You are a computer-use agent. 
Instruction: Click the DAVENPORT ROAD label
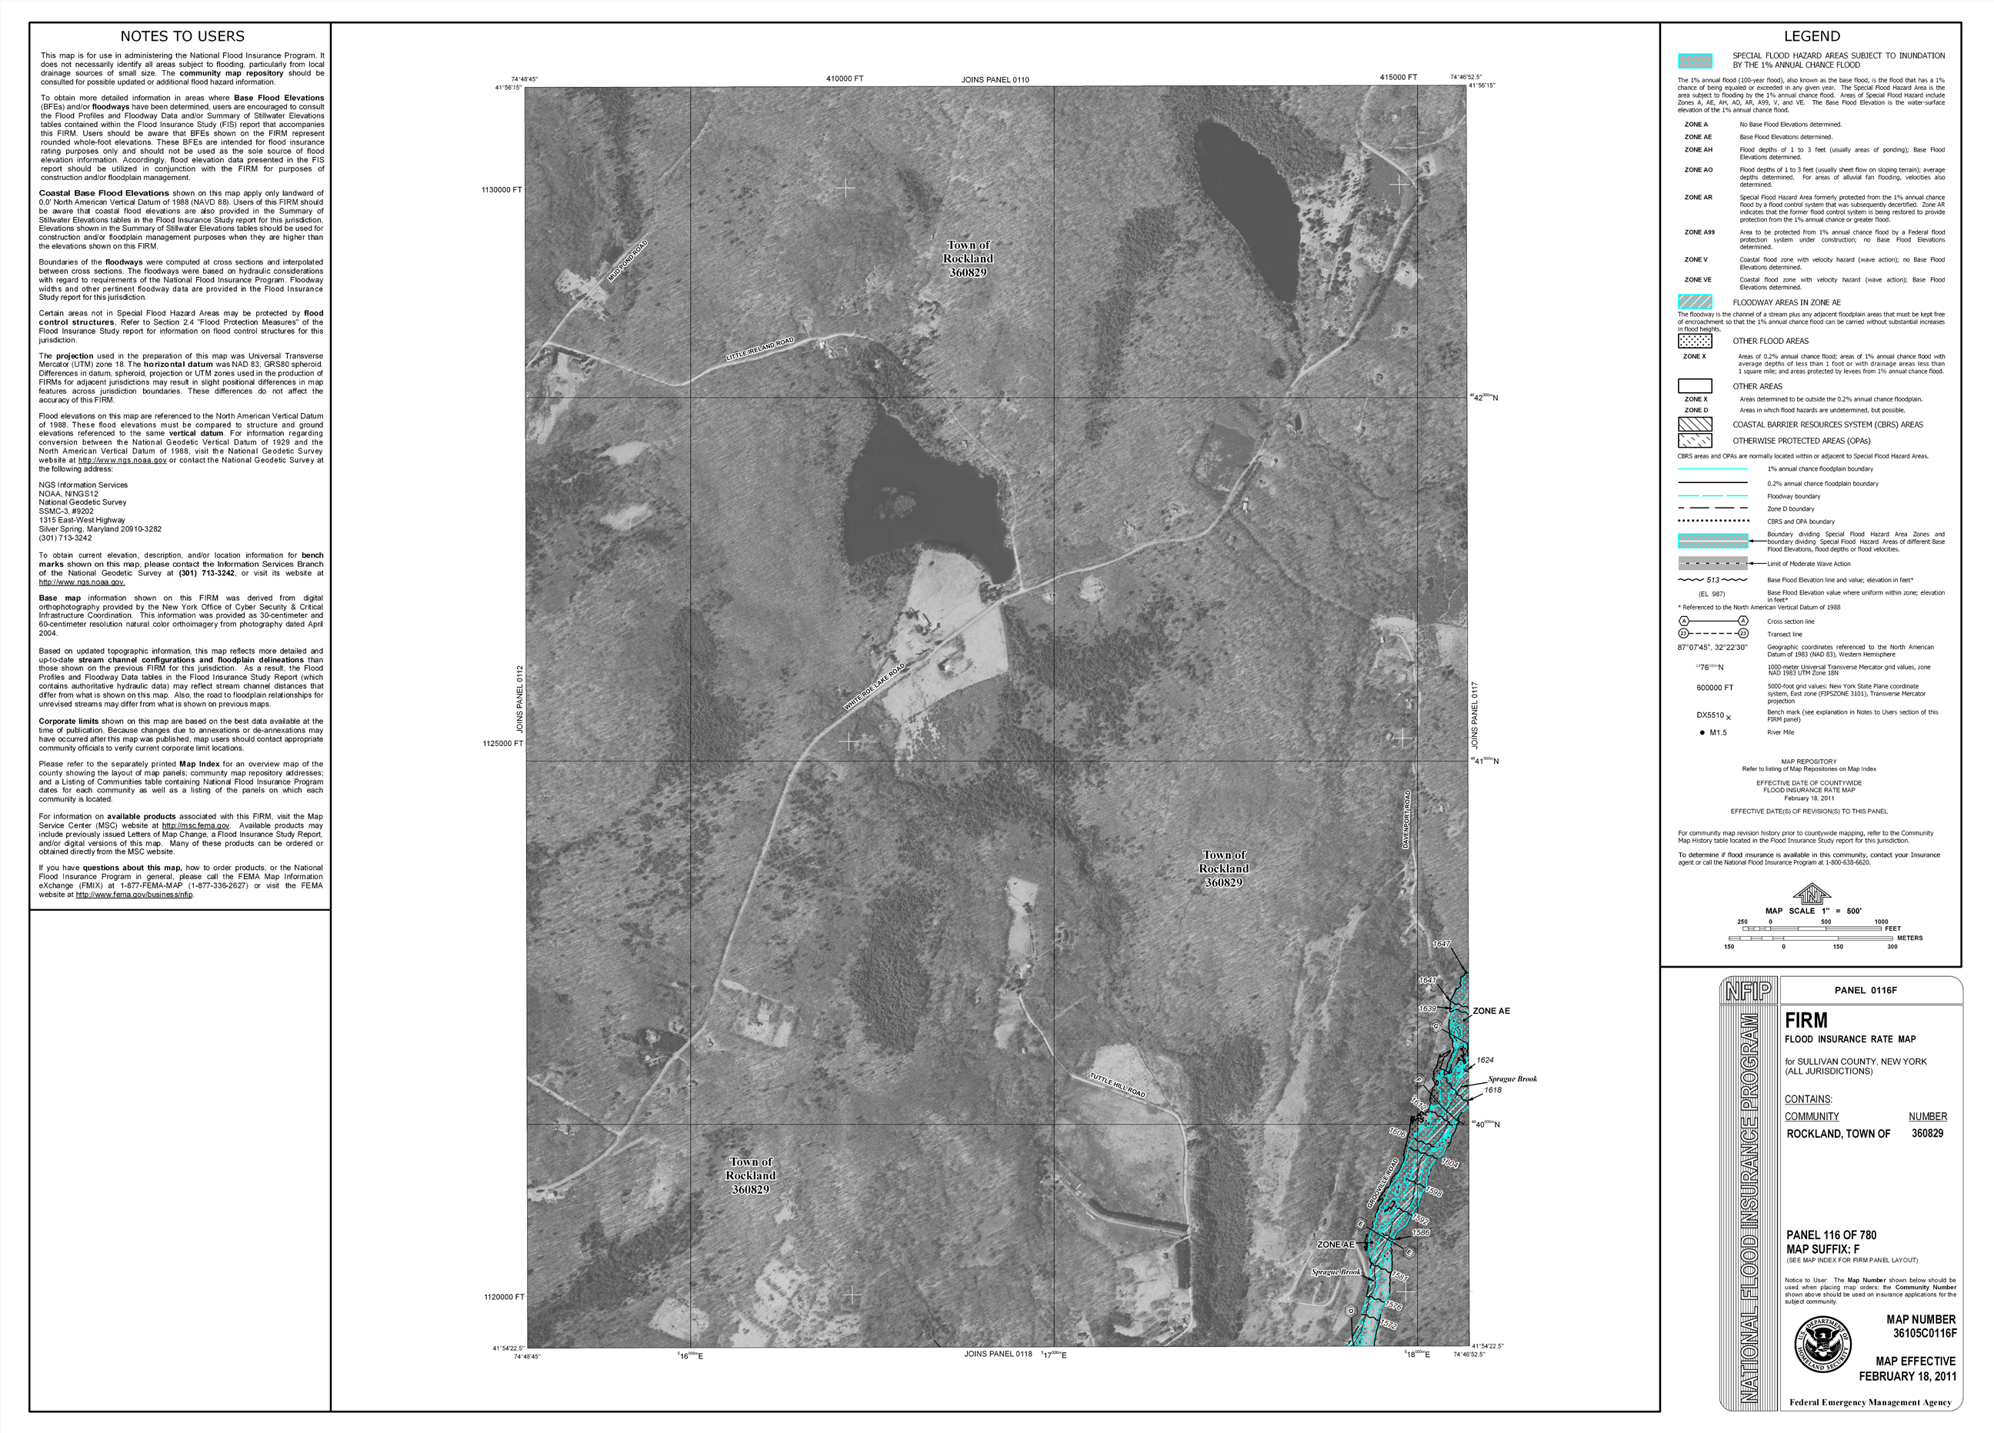pos(1407,819)
